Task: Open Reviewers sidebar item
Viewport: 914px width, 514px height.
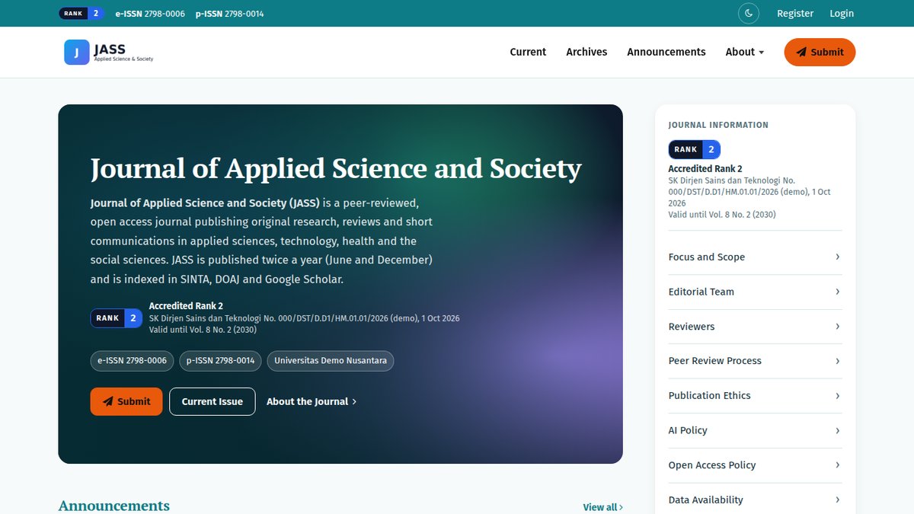Action: [755, 327]
